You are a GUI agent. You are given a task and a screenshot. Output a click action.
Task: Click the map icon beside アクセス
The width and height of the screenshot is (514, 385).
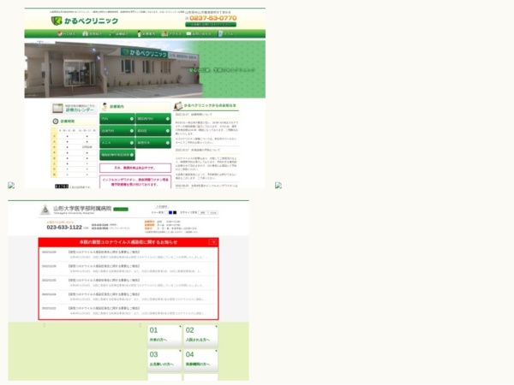click(164, 33)
